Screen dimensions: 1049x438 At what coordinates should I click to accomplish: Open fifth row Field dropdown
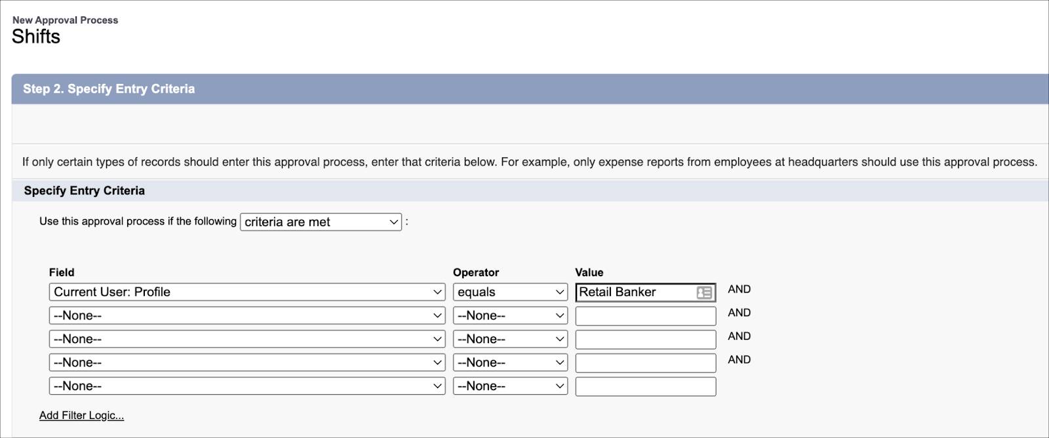pos(247,386)
